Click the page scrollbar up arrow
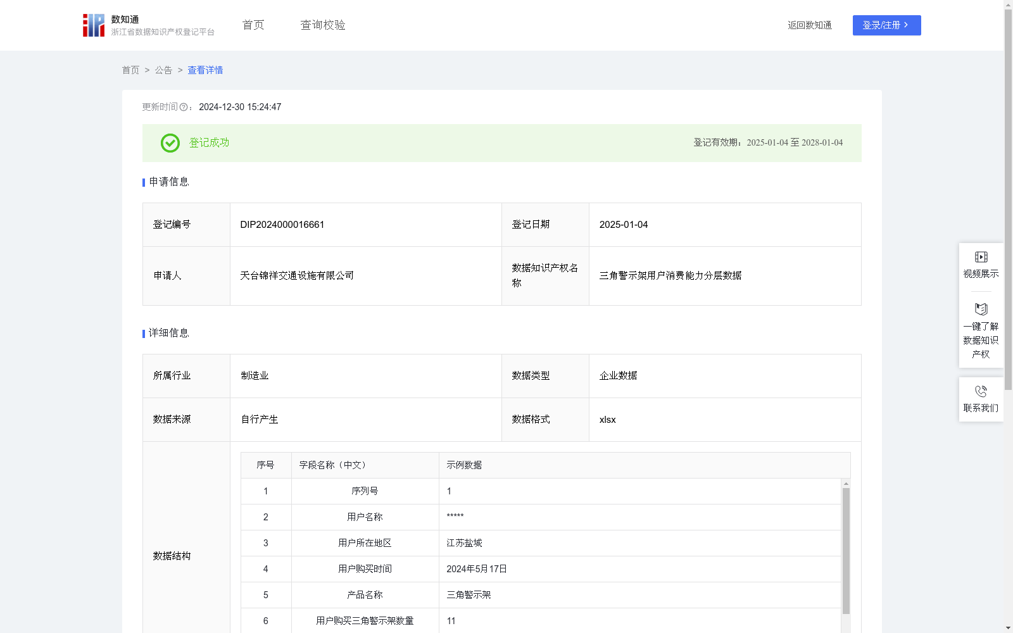This screenshot has width=1013, height=633. 1008,4
